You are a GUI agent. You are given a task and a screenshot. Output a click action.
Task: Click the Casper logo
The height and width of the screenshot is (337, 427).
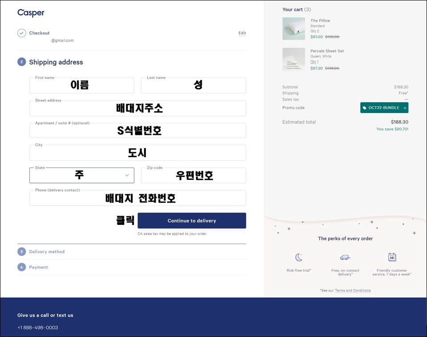[31, 12]
